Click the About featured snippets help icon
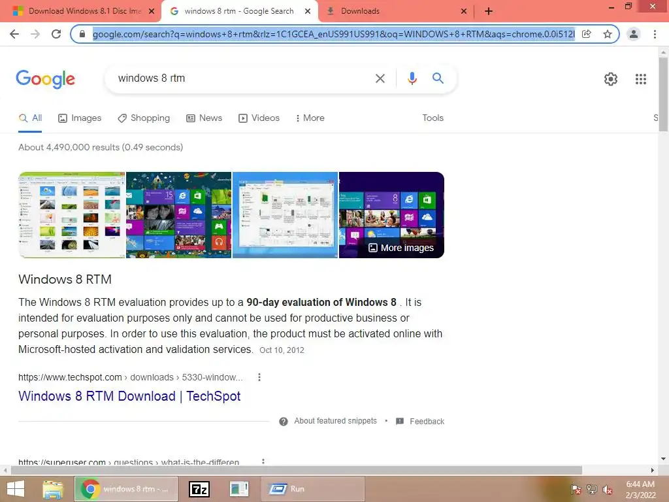 (284, 422)
